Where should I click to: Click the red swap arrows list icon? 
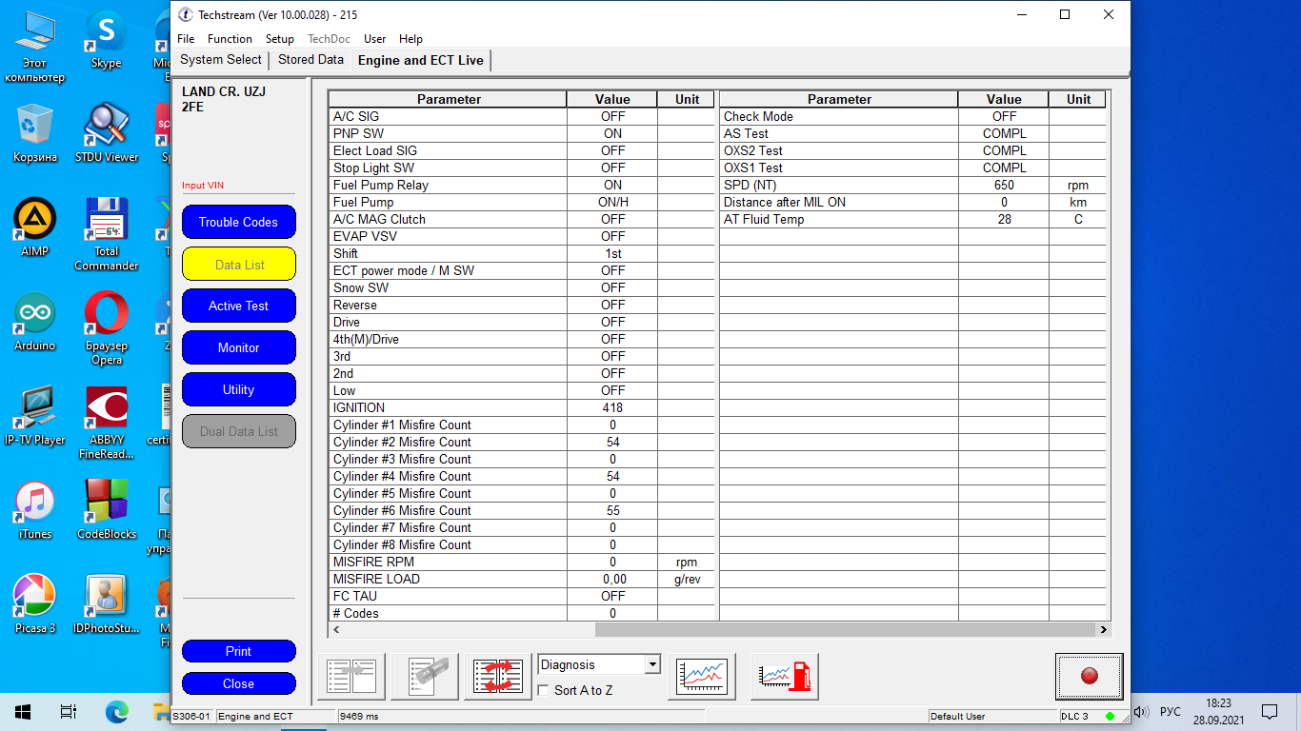click(x=498, y=677)
